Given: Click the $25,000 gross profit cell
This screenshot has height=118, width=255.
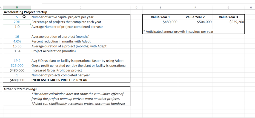Looking at the screenshot, I should 17,65.
